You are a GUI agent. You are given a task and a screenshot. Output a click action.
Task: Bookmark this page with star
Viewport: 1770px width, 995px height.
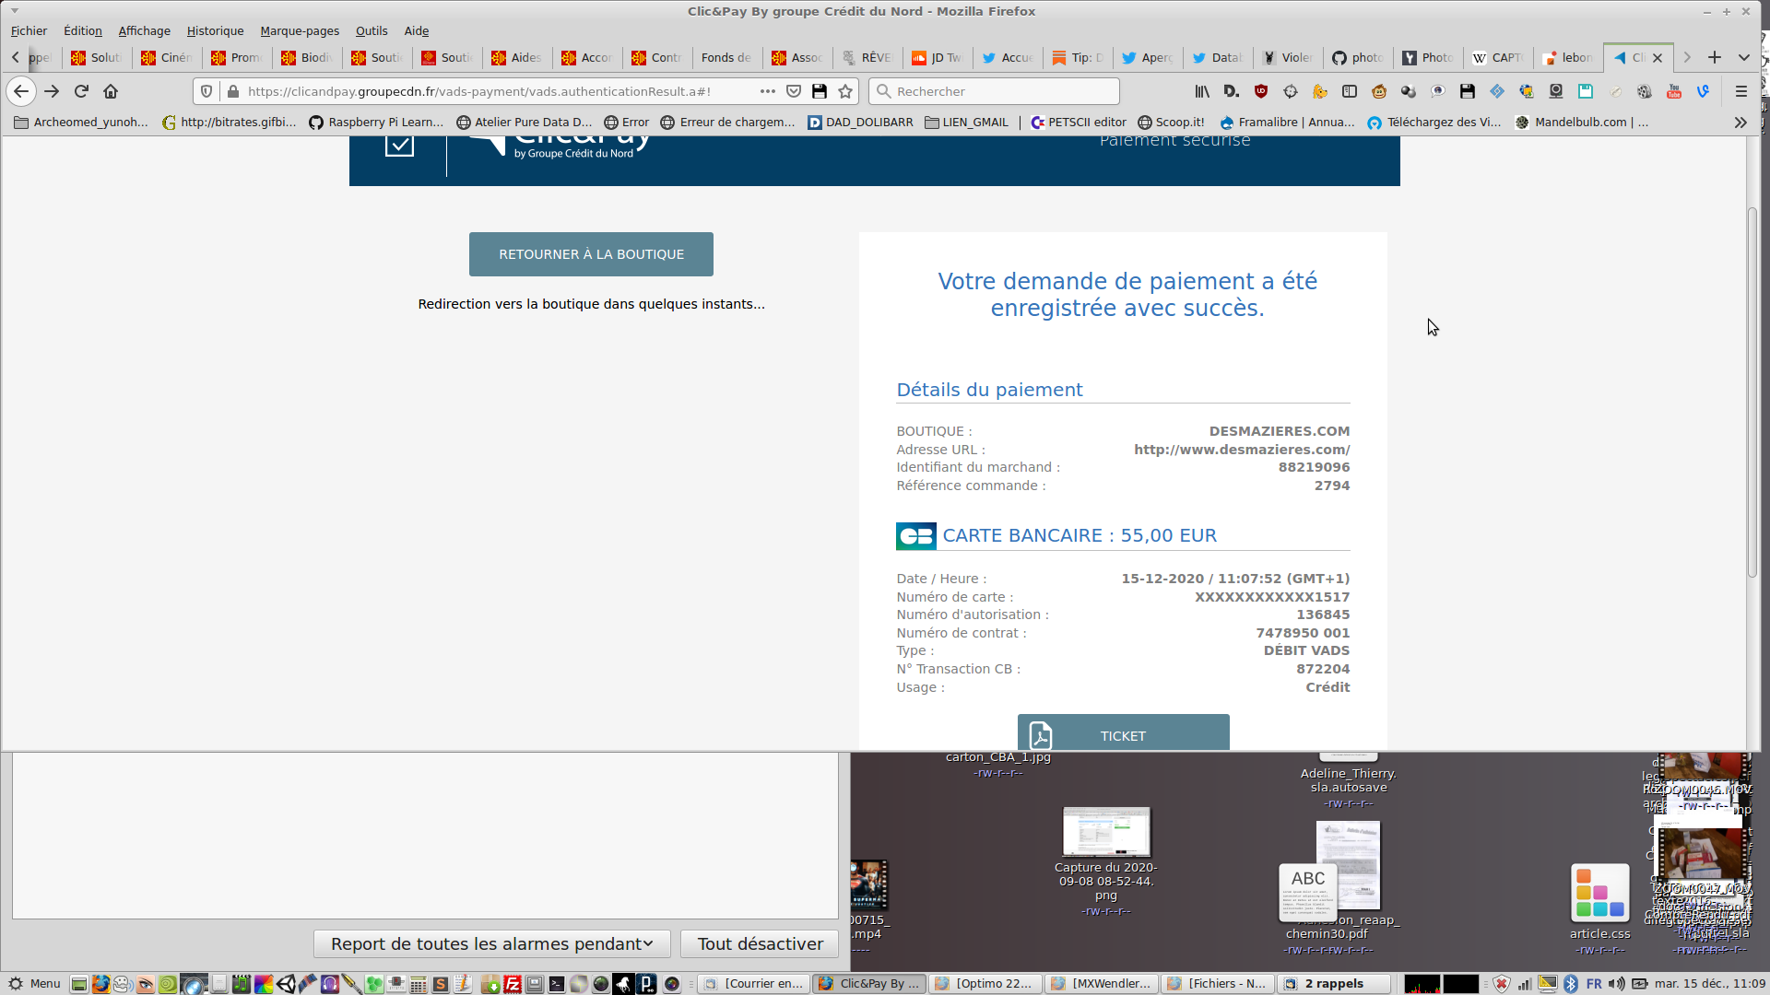[845, 91]
